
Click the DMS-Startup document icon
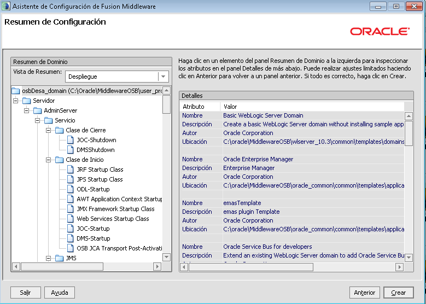[71, 238]
